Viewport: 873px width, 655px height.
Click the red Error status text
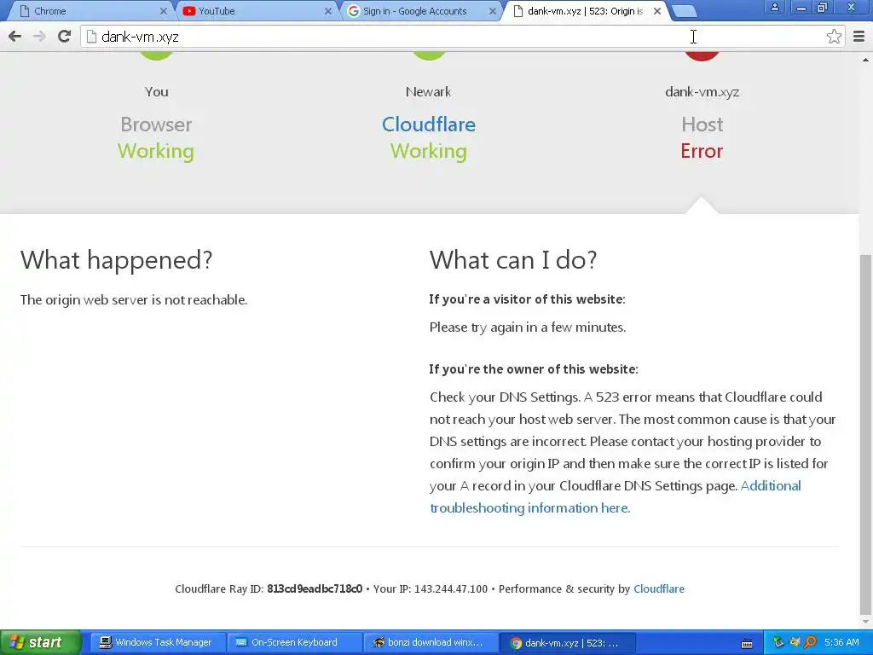(x=702, y=151)
